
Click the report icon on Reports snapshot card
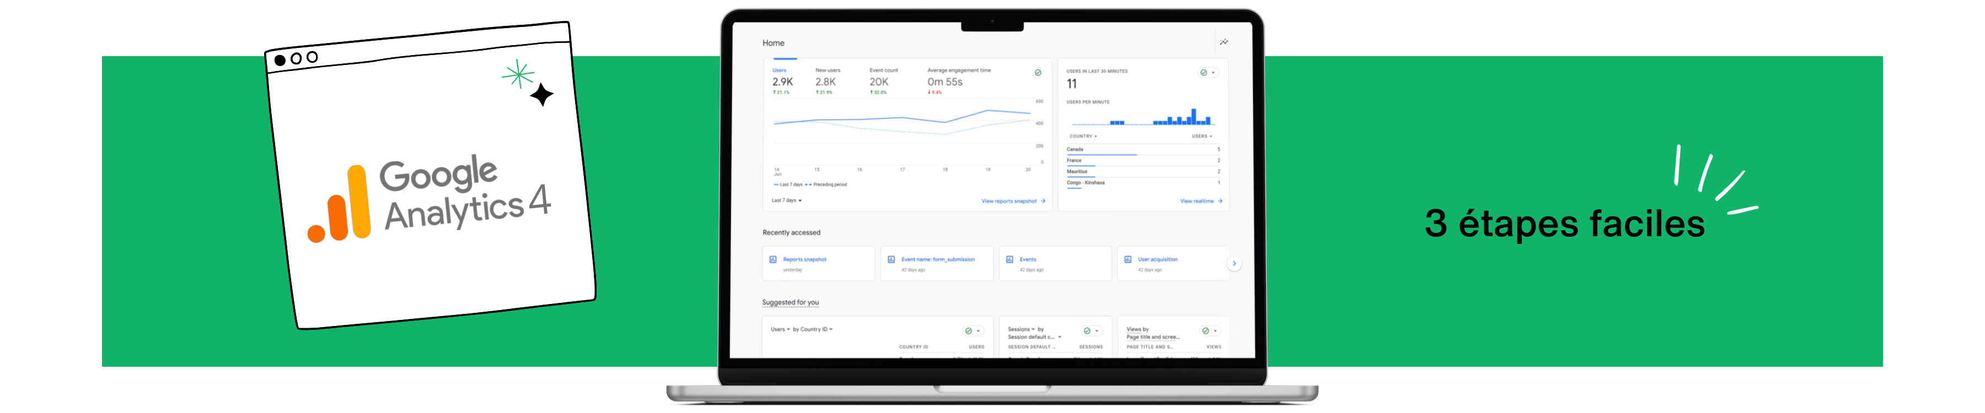(773, 259)
